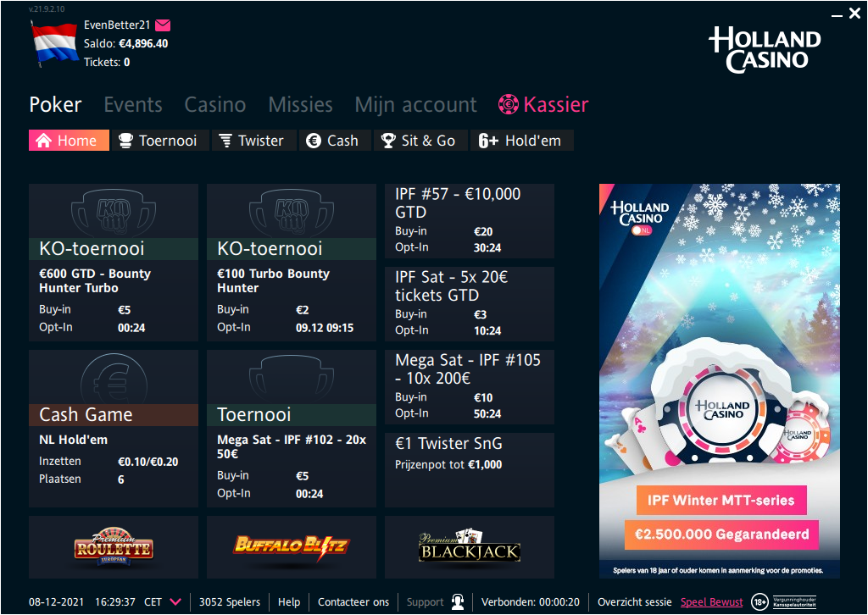Click the Dutch flag avatar
Viewport: 868px width, 615px height.
(x=54, y=44)
